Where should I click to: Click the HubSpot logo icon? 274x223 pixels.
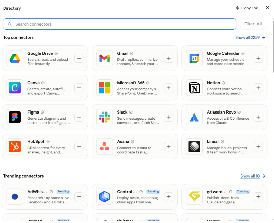(15, 147)
